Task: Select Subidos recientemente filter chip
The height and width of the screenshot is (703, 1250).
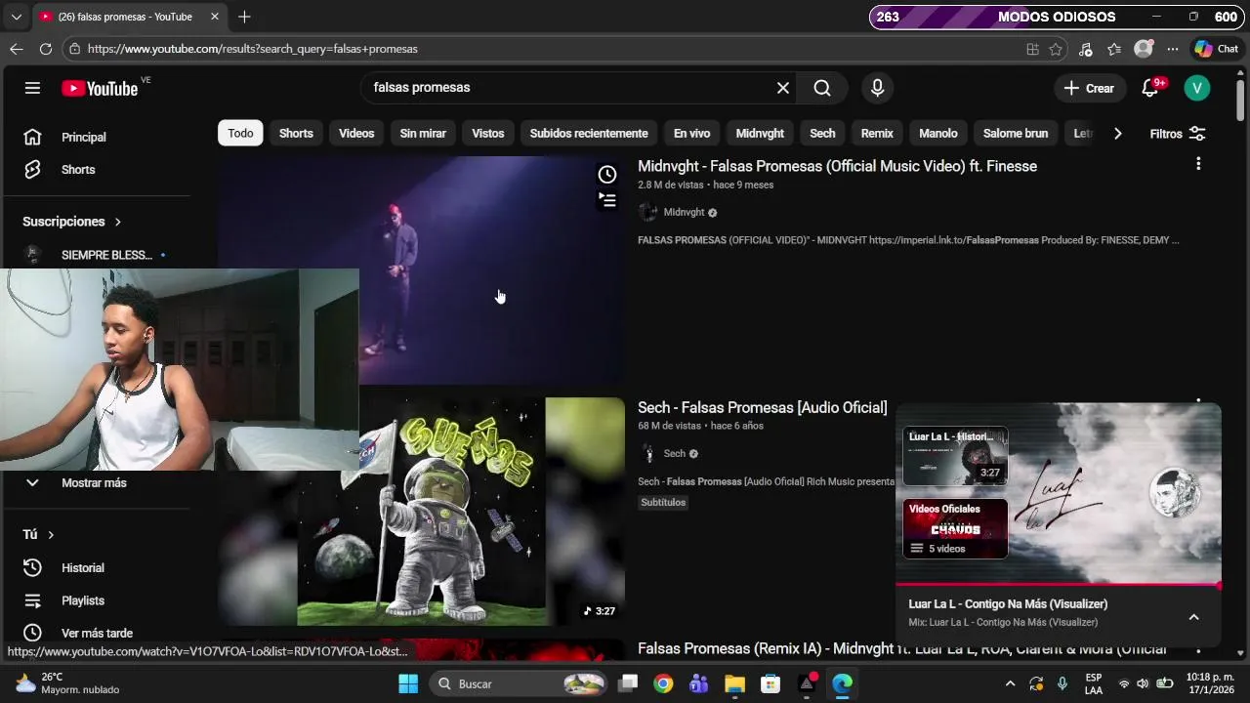Action: click(x=589, y=134)
